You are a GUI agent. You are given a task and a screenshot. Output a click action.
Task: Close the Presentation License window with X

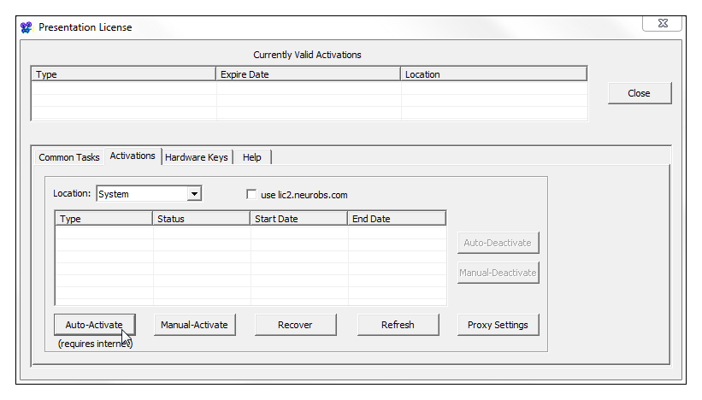coord(662,23)
